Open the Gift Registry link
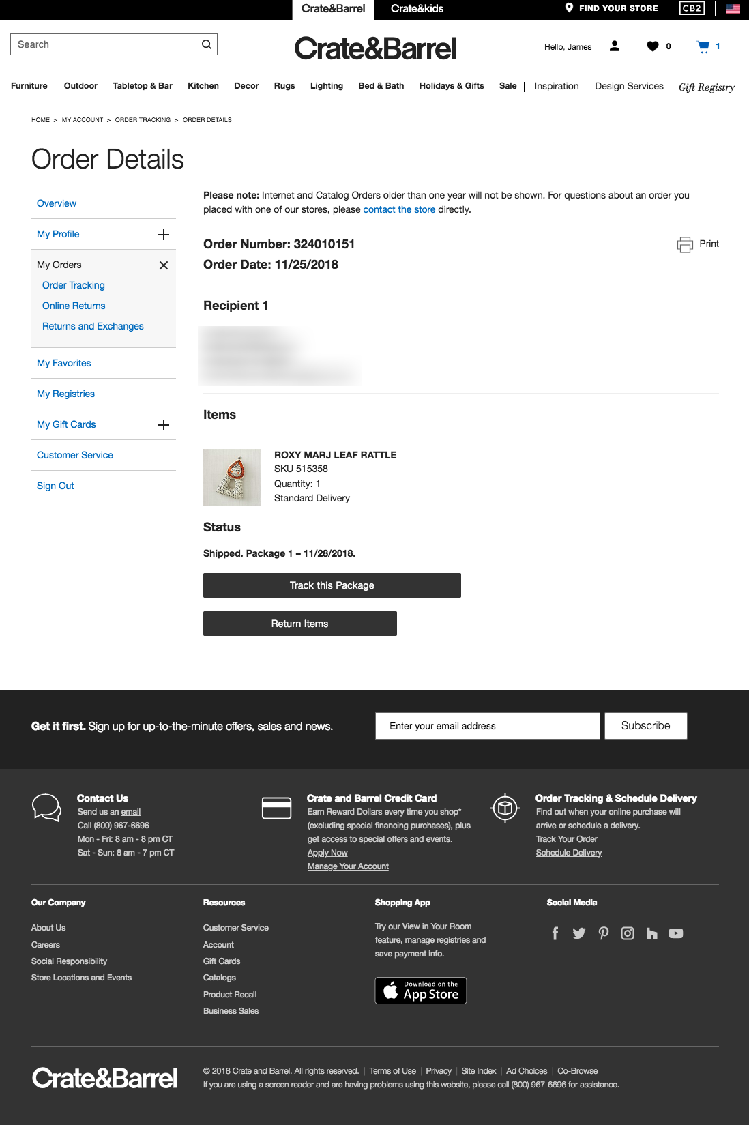The height and width of the screenshot is (1125, 749). pos(707,87)
